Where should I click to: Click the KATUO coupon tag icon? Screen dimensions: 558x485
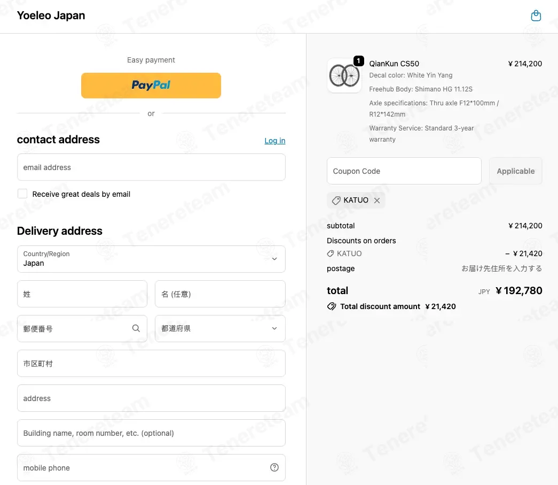click(336, 201)
